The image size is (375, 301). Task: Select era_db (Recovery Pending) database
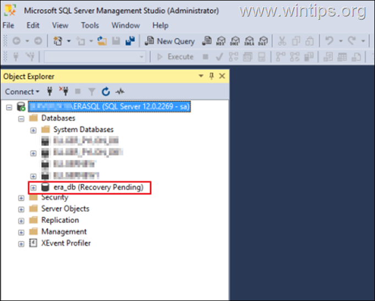click(x=98, y=187)
